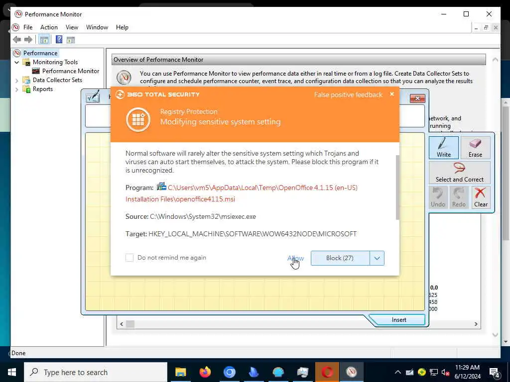Open File Explorer from taskbar
The image size is (510, 382).
(180, 372)
